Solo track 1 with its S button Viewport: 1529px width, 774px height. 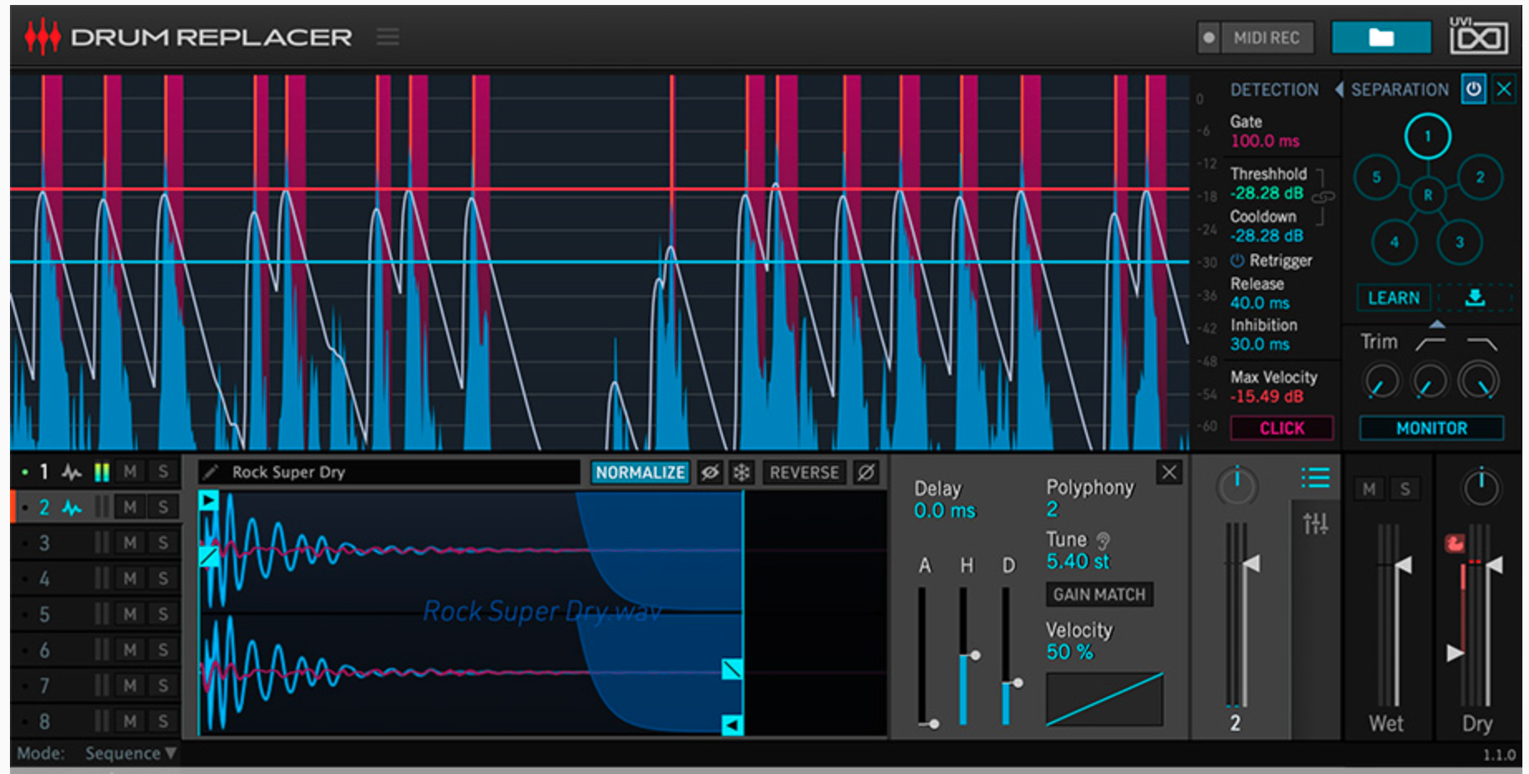point(163,472)
